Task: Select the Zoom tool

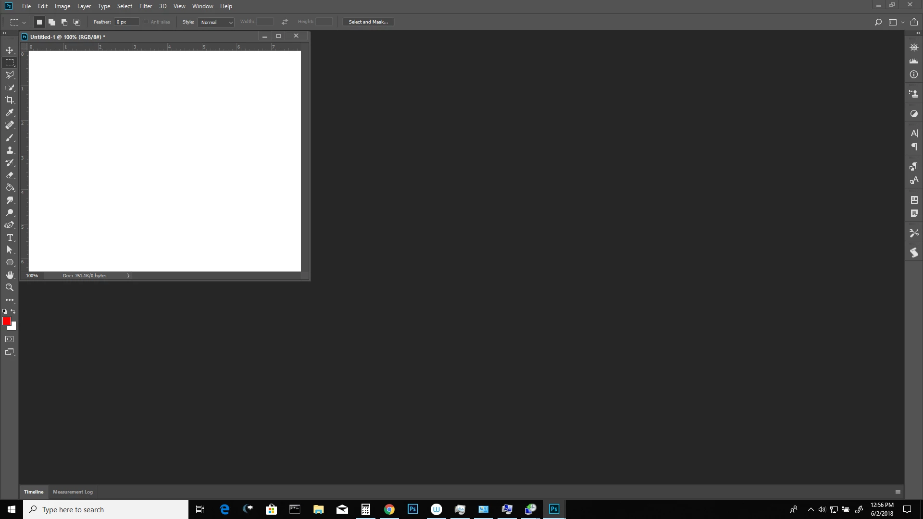Action: point(10,287)
